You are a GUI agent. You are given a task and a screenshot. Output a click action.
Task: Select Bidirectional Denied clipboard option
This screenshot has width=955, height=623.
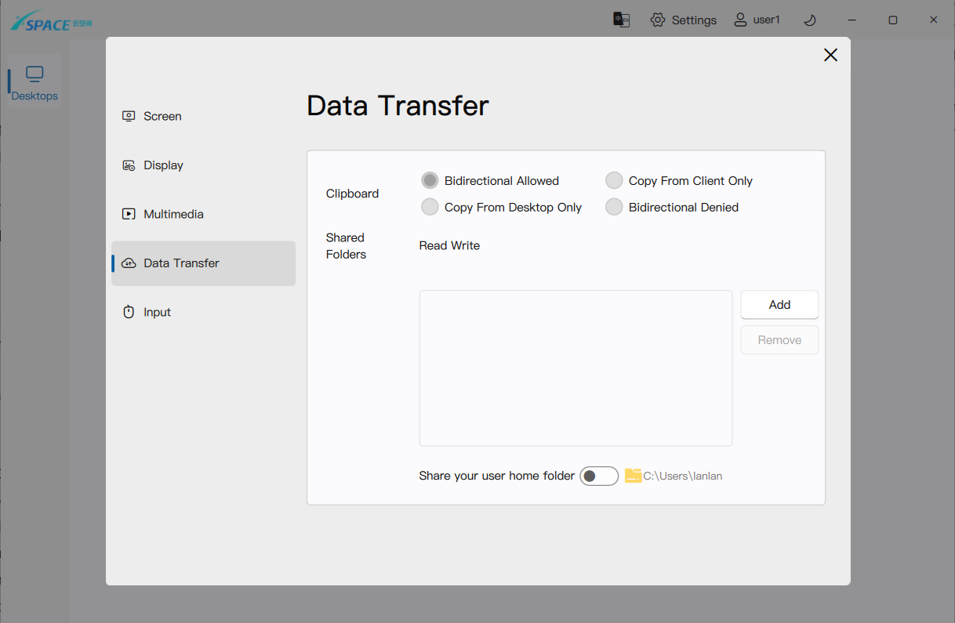pyautogui.click(x=614, y=207)
